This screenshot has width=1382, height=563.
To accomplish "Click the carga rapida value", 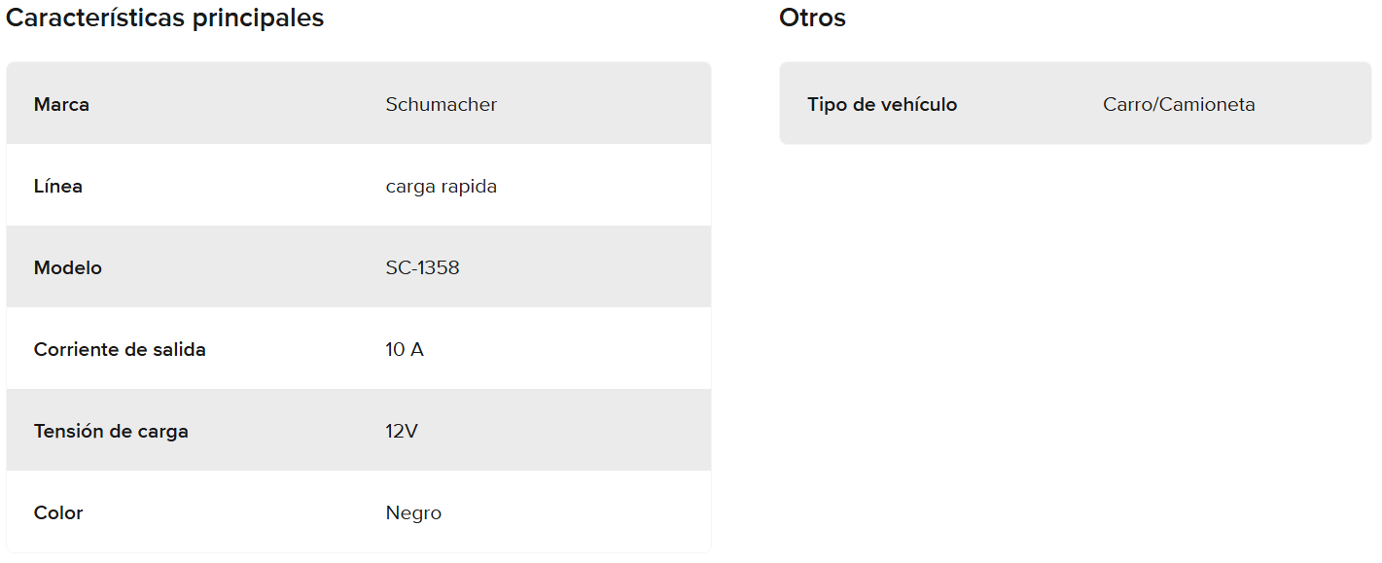I will tap(441, 186).
